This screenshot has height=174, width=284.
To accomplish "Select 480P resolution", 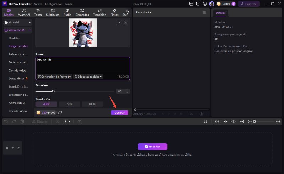I will point(47,104).
